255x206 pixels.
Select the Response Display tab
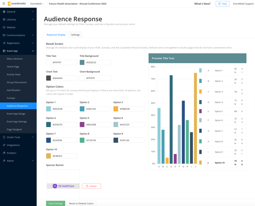point(56,35)
